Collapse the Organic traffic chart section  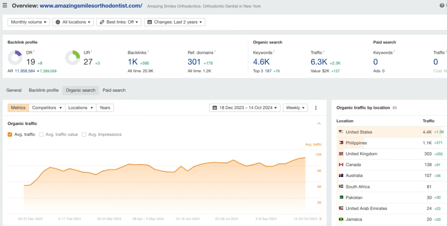(x=319, y=124)
